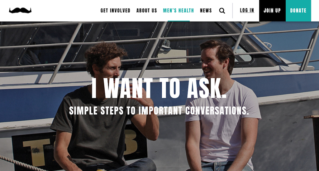Go to the News section
The height and width of the screenshot is (171, 319).
click(x=206, y=10)
